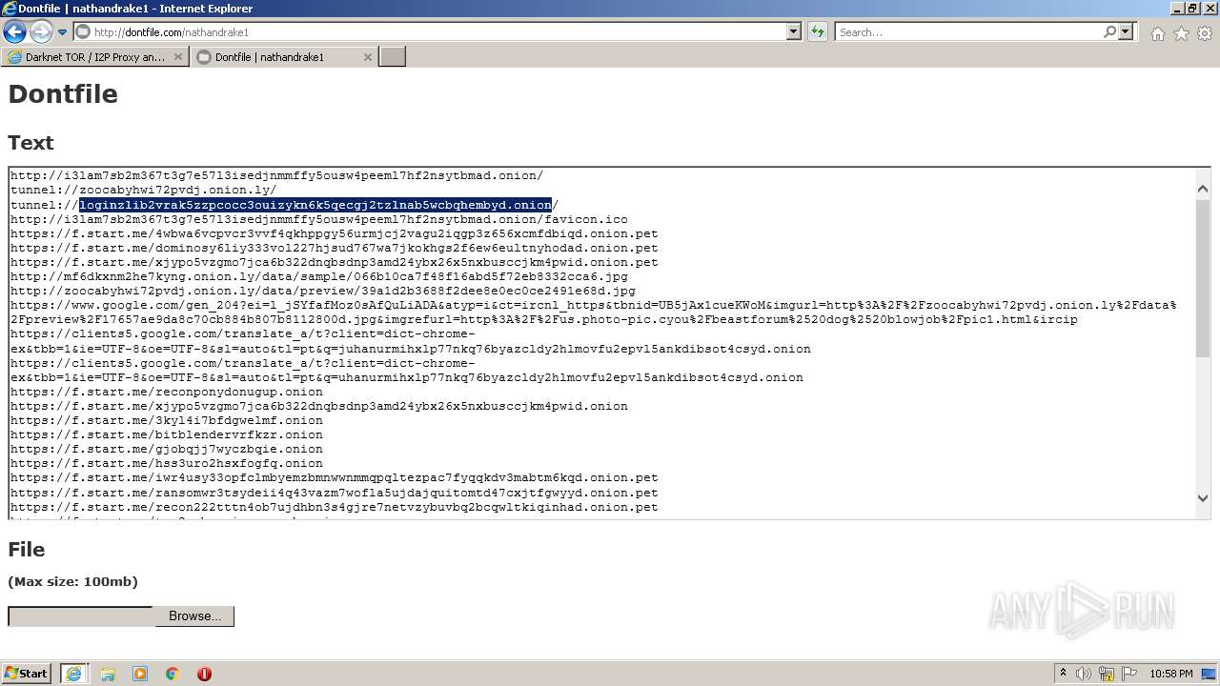Close the Dontfile nathandrake1 tab
Viewport: 1220px width, 686px height.
(368, 57)
